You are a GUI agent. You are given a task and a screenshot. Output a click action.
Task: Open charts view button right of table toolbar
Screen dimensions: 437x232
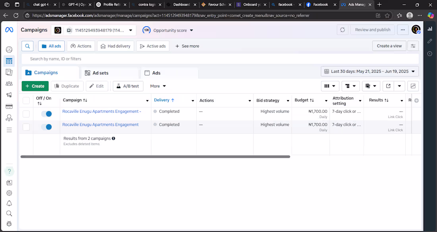point(413,86)
